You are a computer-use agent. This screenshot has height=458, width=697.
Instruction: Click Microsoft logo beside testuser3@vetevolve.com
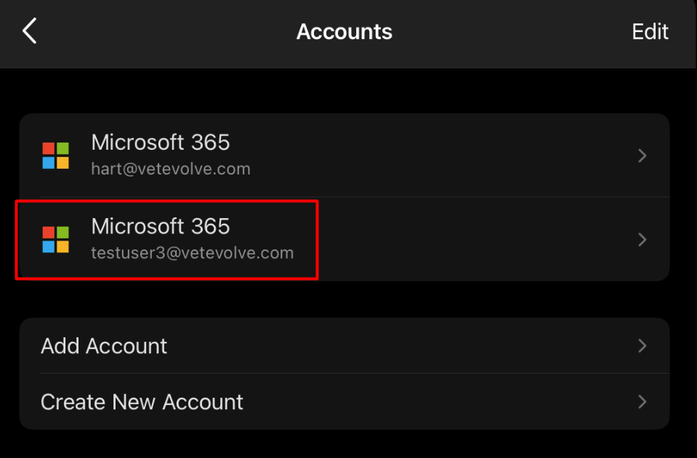[x=55, y=240]
